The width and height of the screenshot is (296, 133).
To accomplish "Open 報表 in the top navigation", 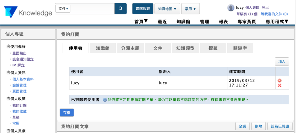I will [x=223, y=21].
